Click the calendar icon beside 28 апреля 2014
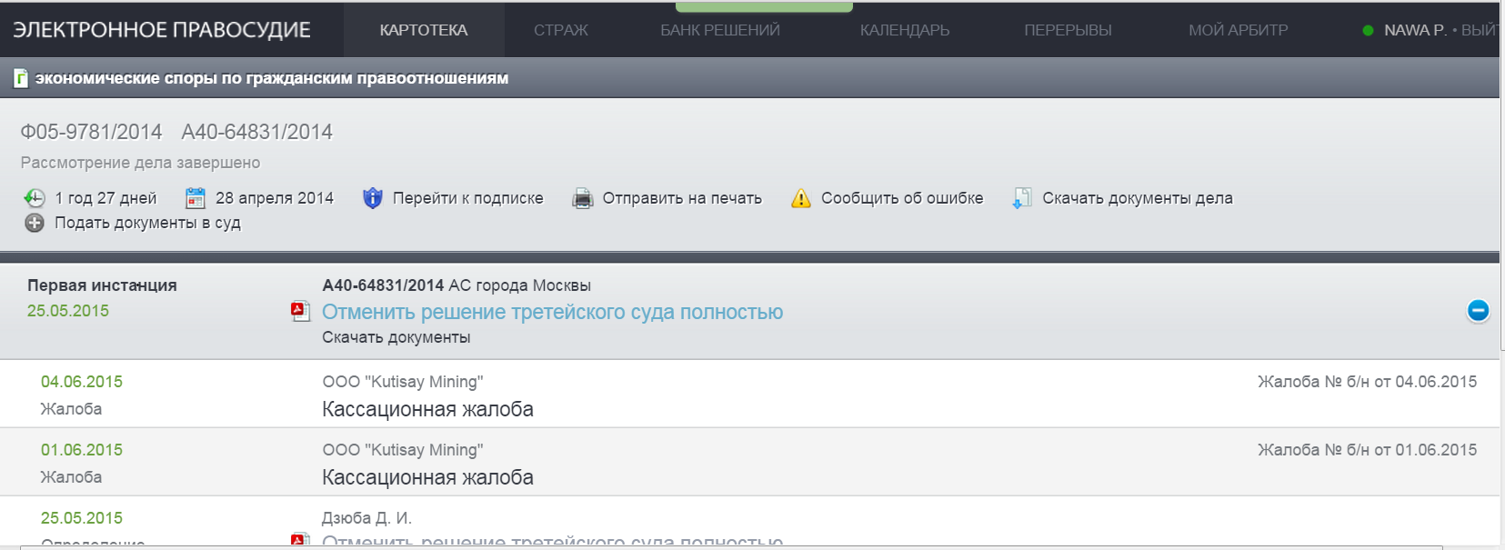The width and height of the screenshot is (1505, 550). click(196, 198)
